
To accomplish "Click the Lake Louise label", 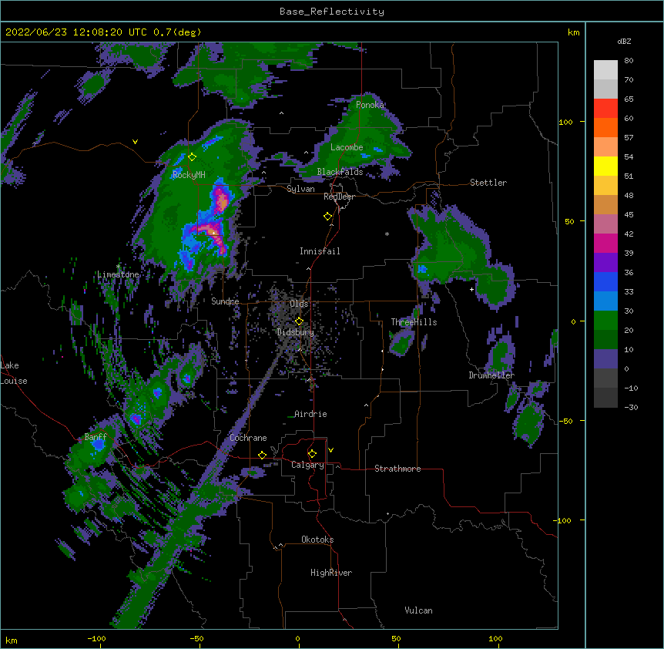I will coord(14,373).
